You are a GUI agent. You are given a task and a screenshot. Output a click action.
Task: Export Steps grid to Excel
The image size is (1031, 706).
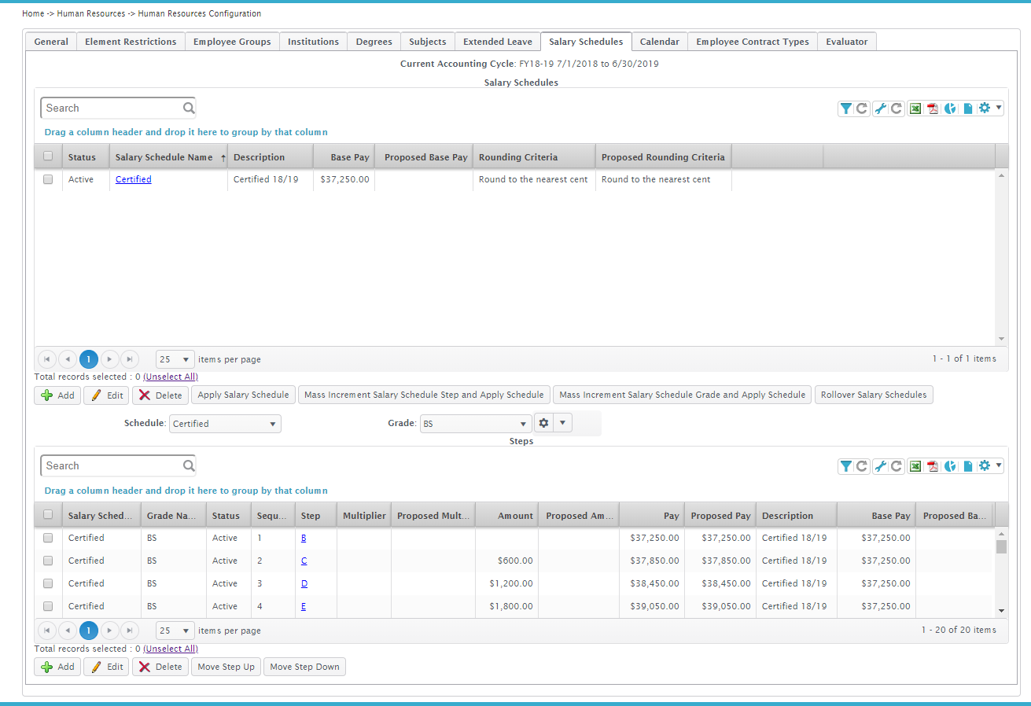coord(915,466)
